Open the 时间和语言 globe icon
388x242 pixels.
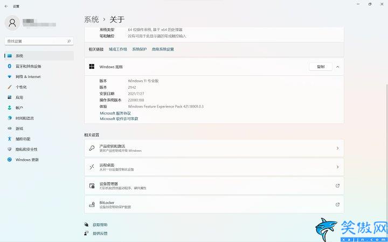click(x=9, y=118)
